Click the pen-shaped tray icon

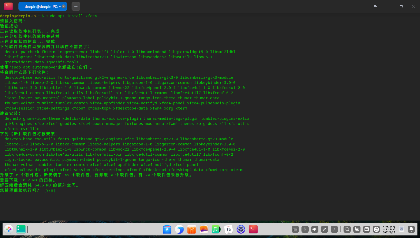[325, 229]
